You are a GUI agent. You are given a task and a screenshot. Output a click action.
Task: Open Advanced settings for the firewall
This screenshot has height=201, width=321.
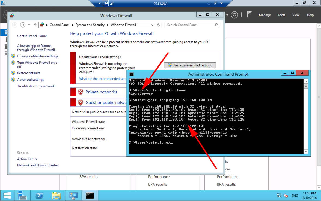click(x=31, y=80)
